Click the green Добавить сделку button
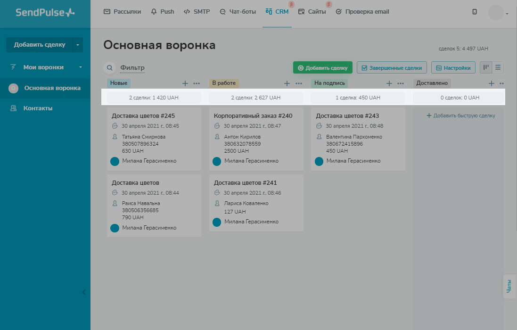 click(x=322, y=68)
